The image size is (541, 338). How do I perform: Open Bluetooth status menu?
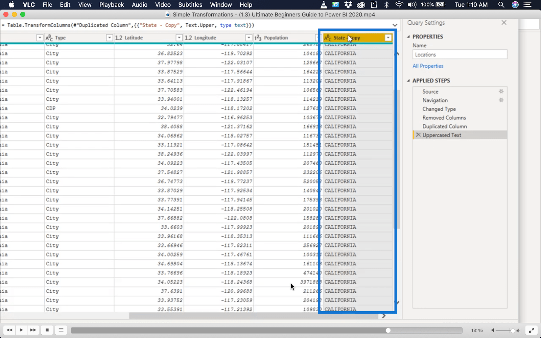[386, 5]
